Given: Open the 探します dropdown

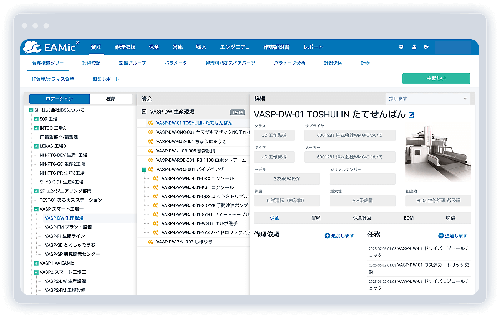Looking at the screenshot, I should click(427, 99).
